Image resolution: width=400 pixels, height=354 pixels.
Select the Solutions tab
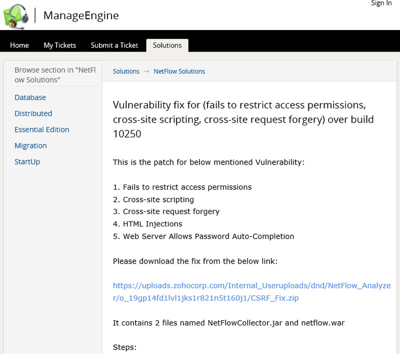[167, 45]
